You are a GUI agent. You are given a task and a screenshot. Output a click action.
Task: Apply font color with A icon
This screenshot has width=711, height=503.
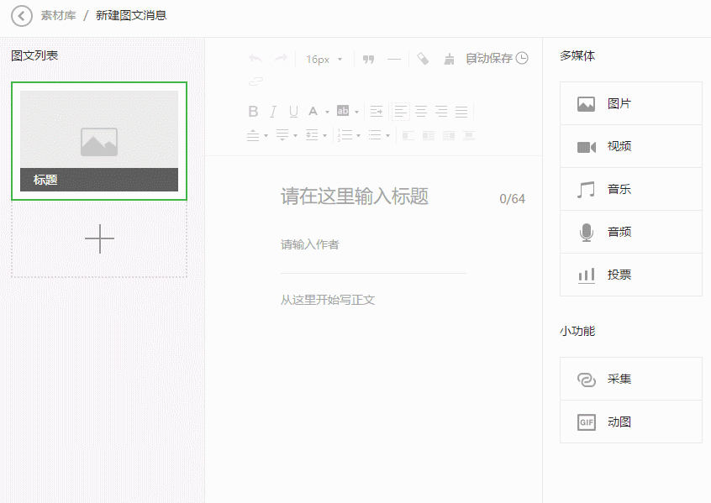[x=313, y=111]
